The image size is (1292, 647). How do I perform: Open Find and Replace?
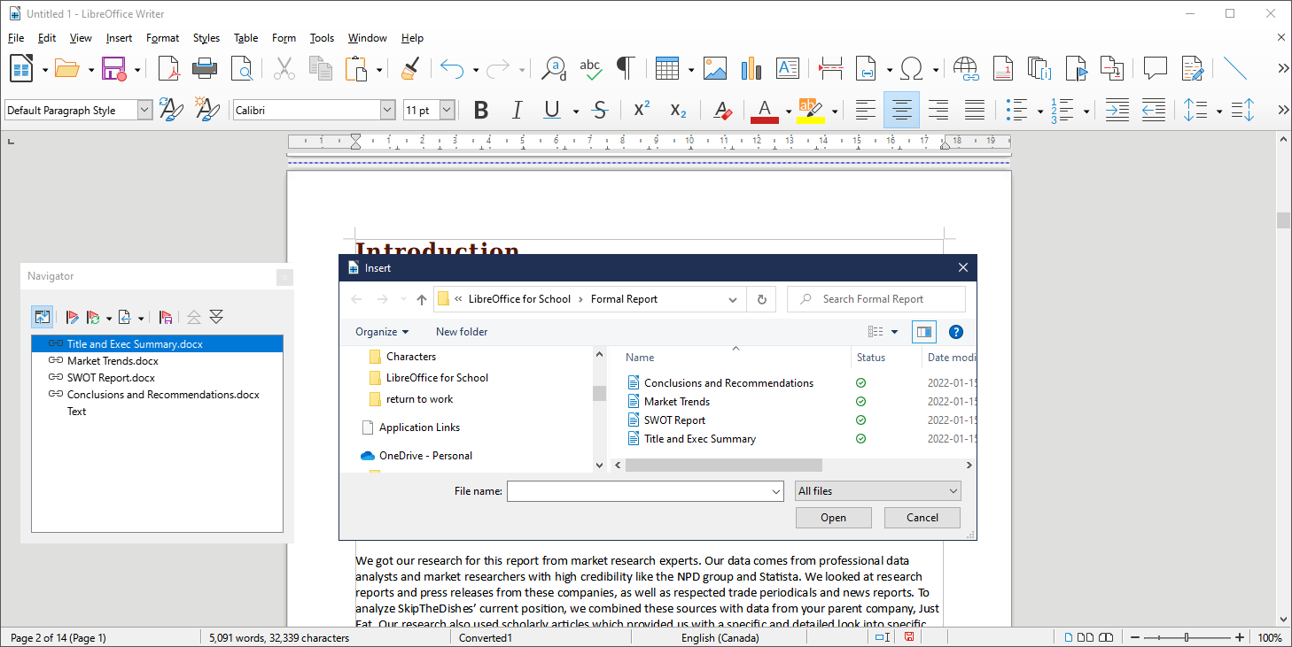point(554,68)
